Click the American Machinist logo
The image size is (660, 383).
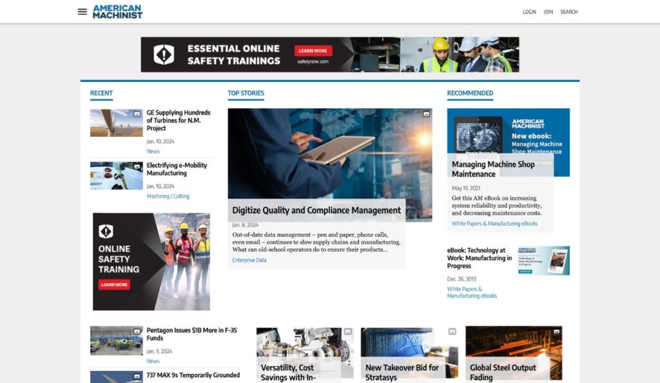coord(117,11)
